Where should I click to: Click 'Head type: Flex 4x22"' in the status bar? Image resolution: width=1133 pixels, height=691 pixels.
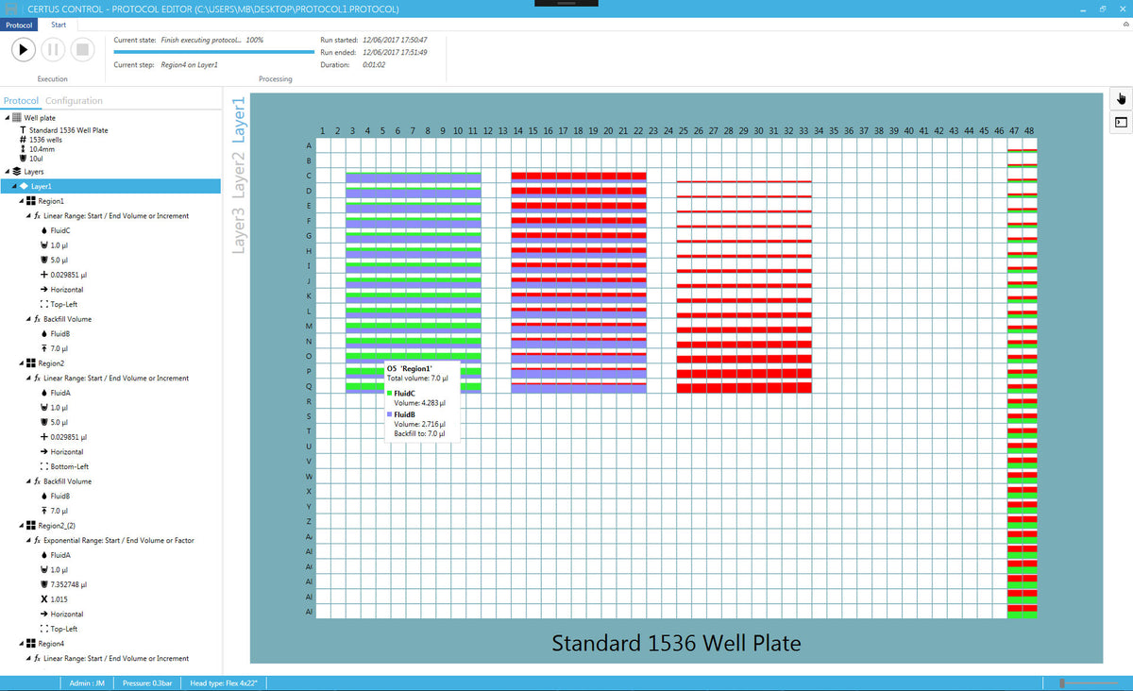(225, 683)
